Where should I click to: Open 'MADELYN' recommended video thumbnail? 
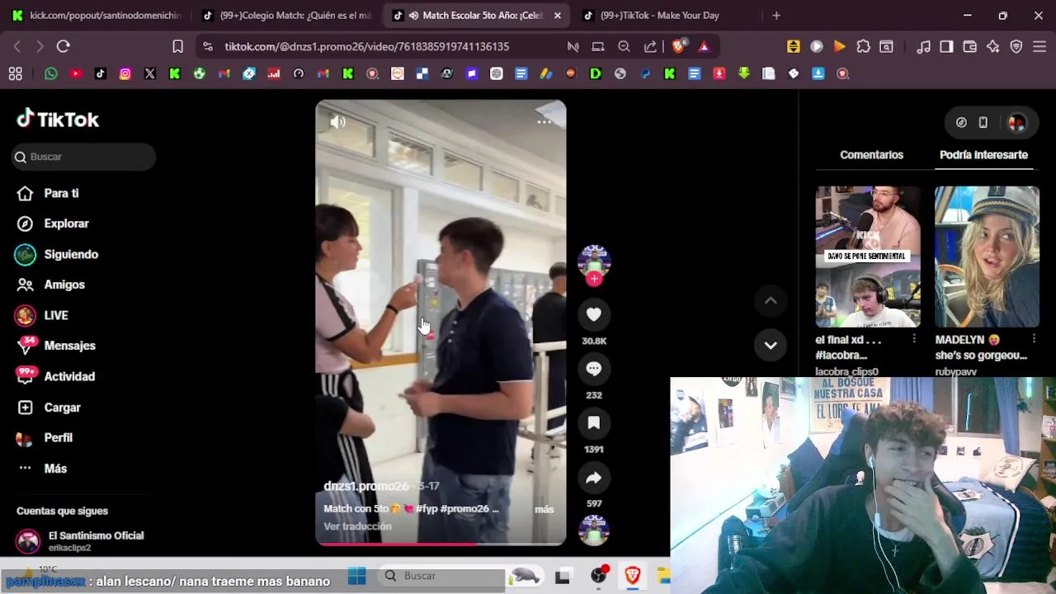point(987,257)
